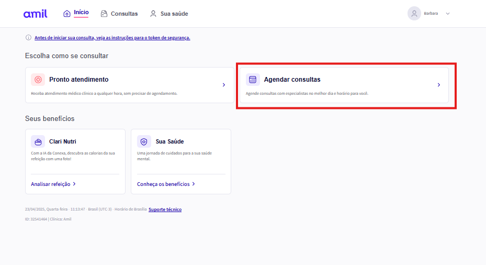
Task: Click the Sua Saúde shield heart icon
Action: (x=144, y=141)
